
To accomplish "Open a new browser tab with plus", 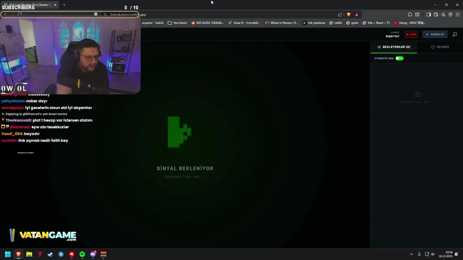I will [64, 5].
